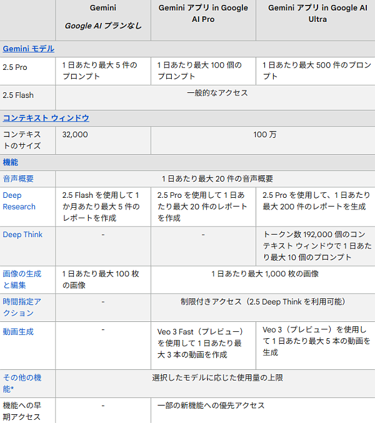
Task: Open the Deep Think link
Action: 23,235
